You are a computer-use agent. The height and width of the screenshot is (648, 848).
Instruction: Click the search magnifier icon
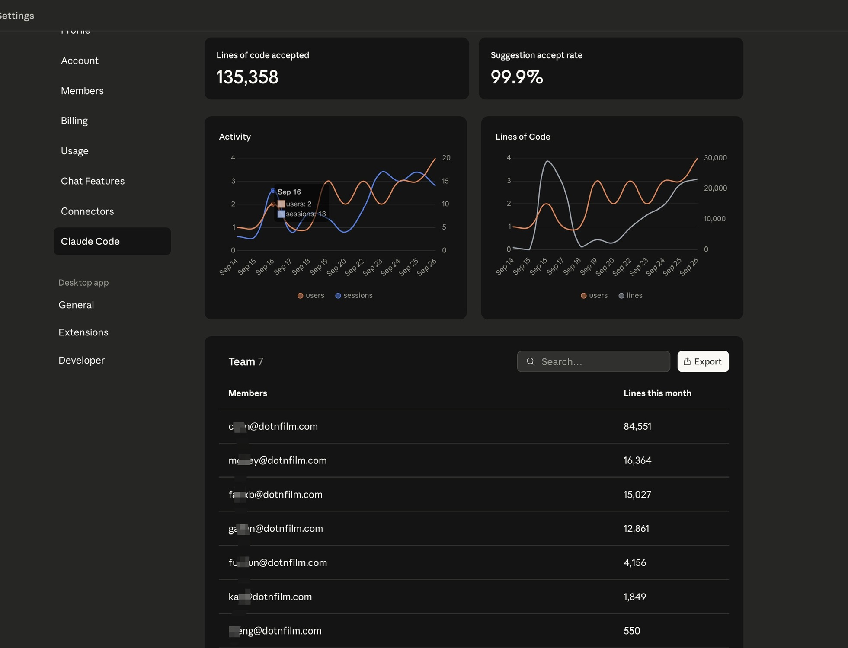(x=531, y=361)
